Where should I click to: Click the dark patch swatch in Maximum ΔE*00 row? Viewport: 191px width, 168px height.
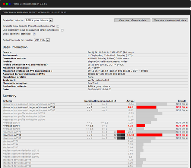121,138
